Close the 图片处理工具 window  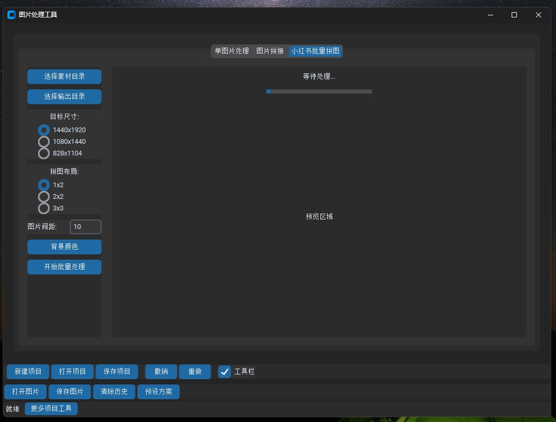pos(538,15)
